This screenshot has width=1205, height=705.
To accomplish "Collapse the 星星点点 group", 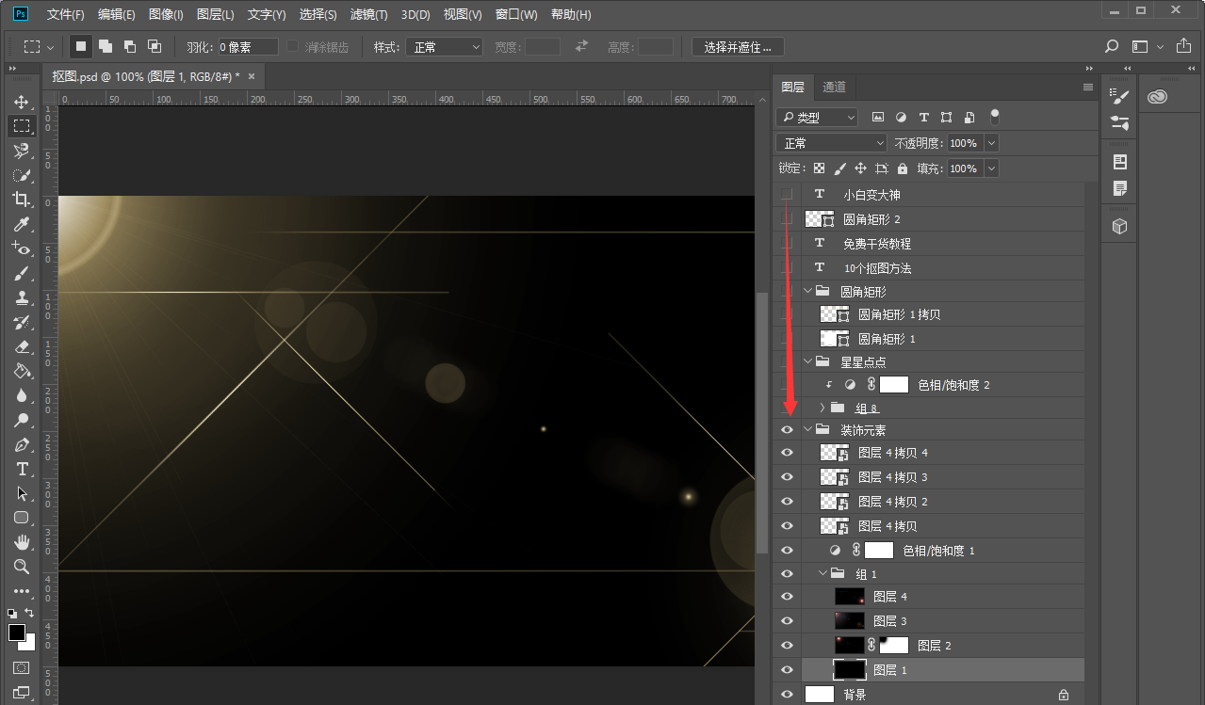I will coord(807,361).
